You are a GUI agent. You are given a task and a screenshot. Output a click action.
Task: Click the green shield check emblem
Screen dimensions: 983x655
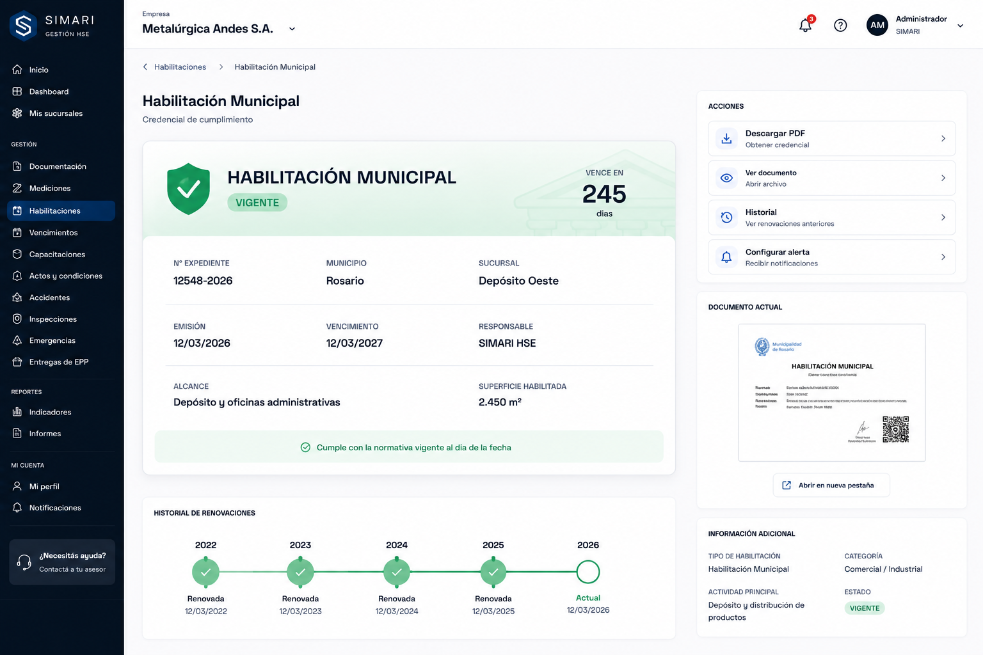(188, 189)
